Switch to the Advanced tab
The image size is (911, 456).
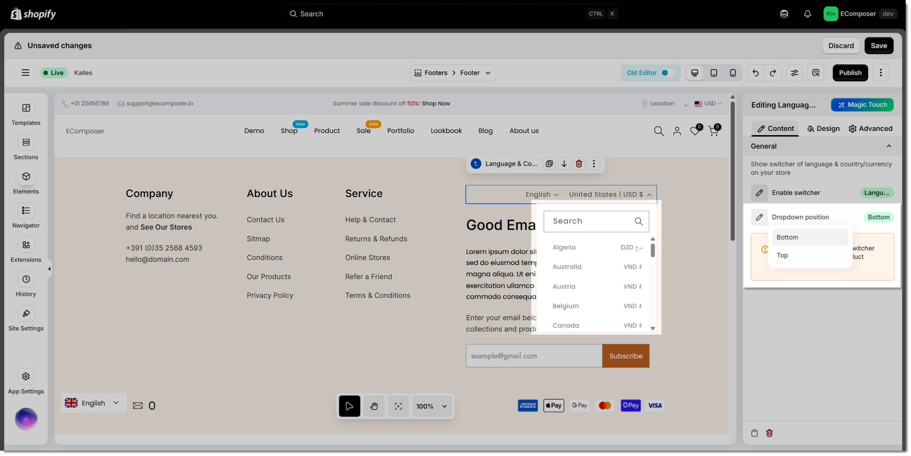[870, 129]
